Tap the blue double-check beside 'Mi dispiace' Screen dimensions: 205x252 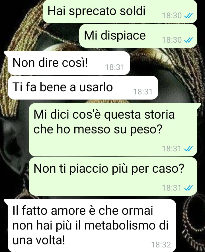[188, 40]
